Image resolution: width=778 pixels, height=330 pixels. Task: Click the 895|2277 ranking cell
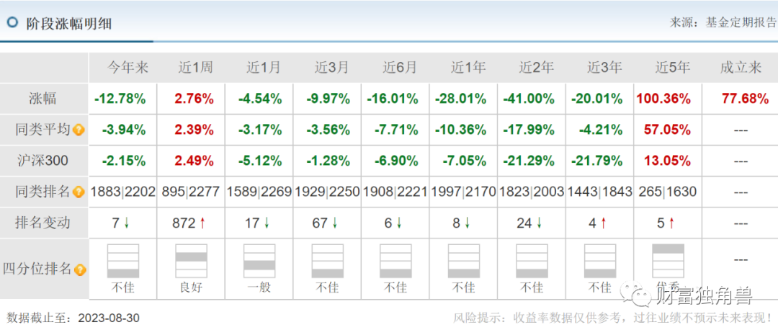[191, 192]
